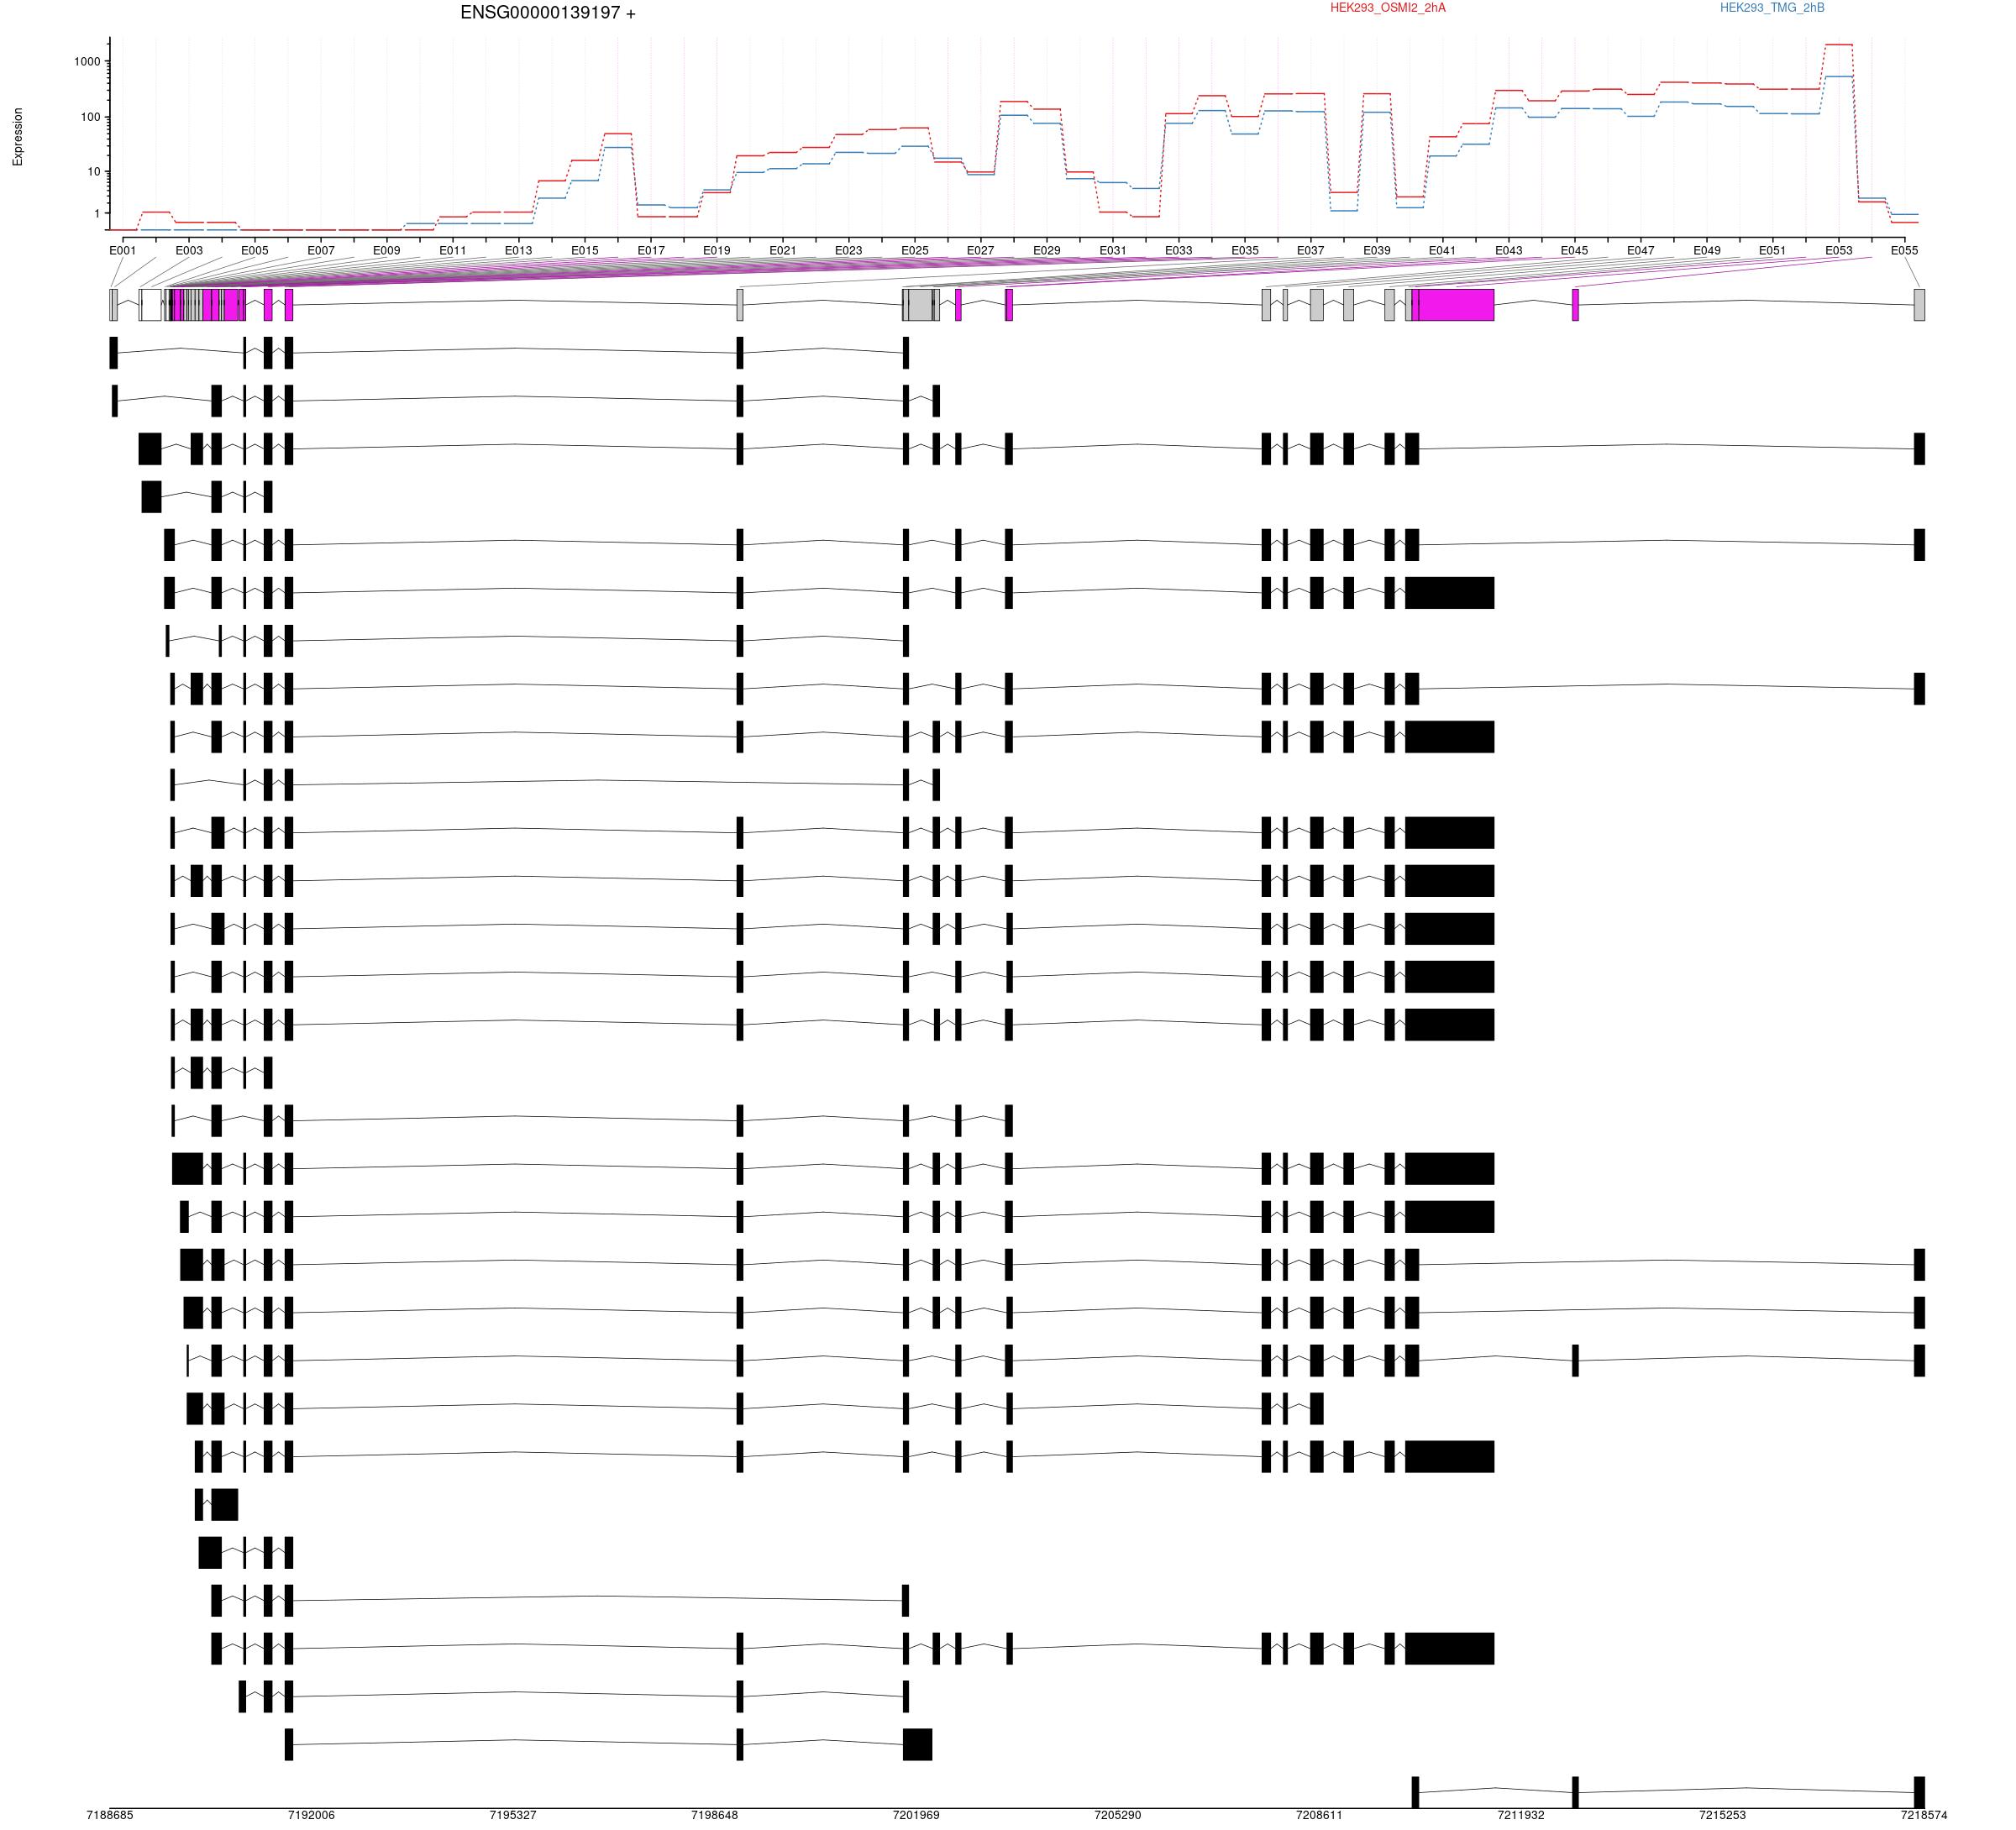Screen dimensions: 2016x1830
Task: Click exon bin label E011
Action: point(453,251)
